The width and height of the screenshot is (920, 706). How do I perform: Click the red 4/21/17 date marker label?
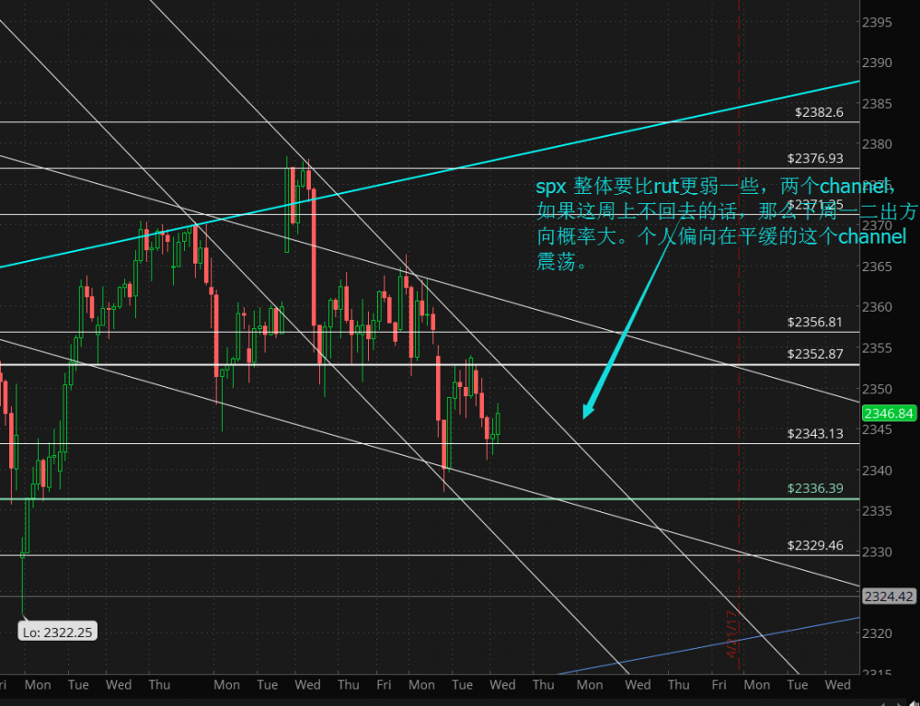pos(731,634)
